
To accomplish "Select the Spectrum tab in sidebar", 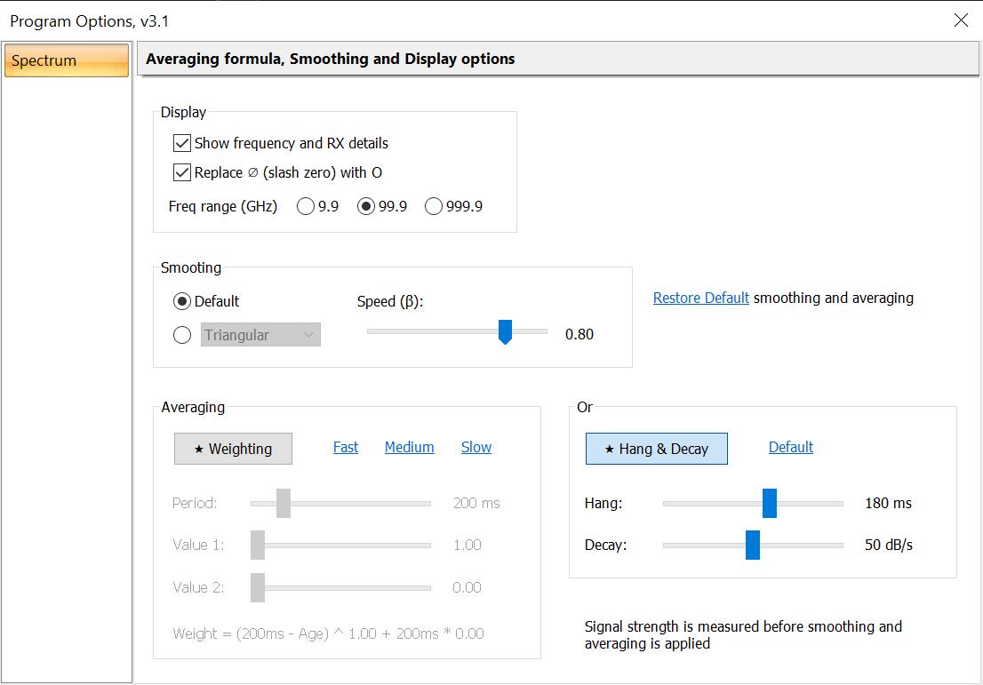I will coord(67,61).
